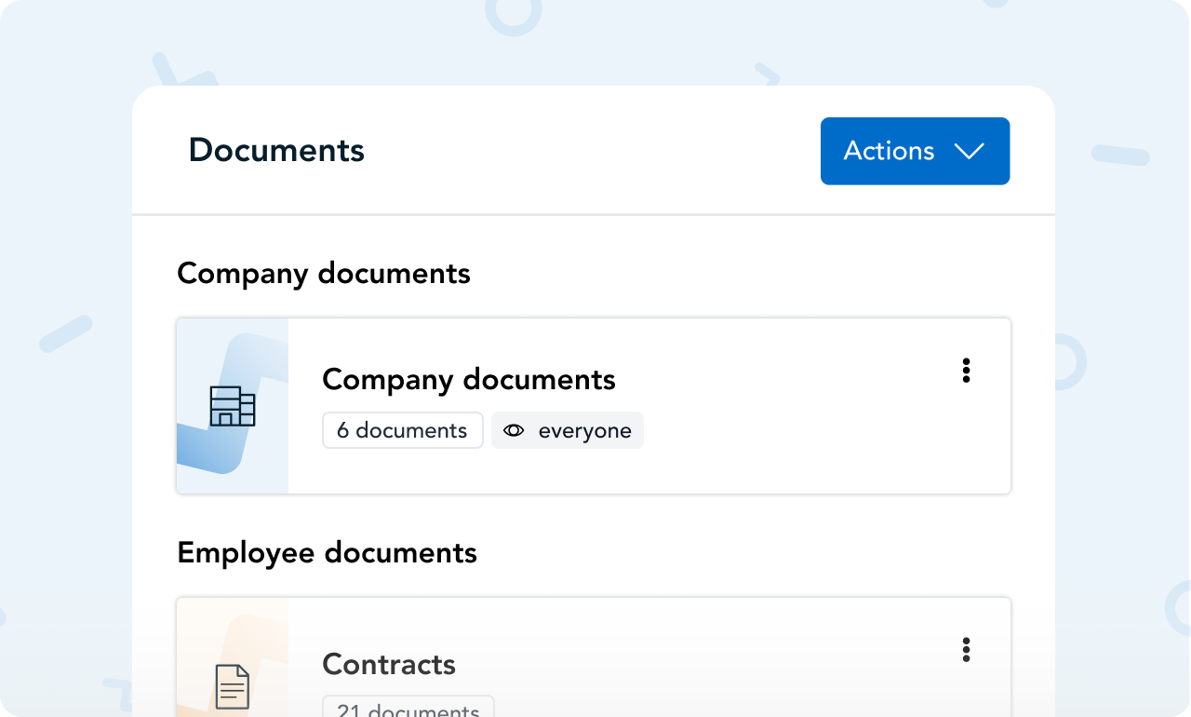Click blue swoosh shape in Company documents thumbnail
The width and height of the screenshot is (1191, 717).
[x=207, y=451]
